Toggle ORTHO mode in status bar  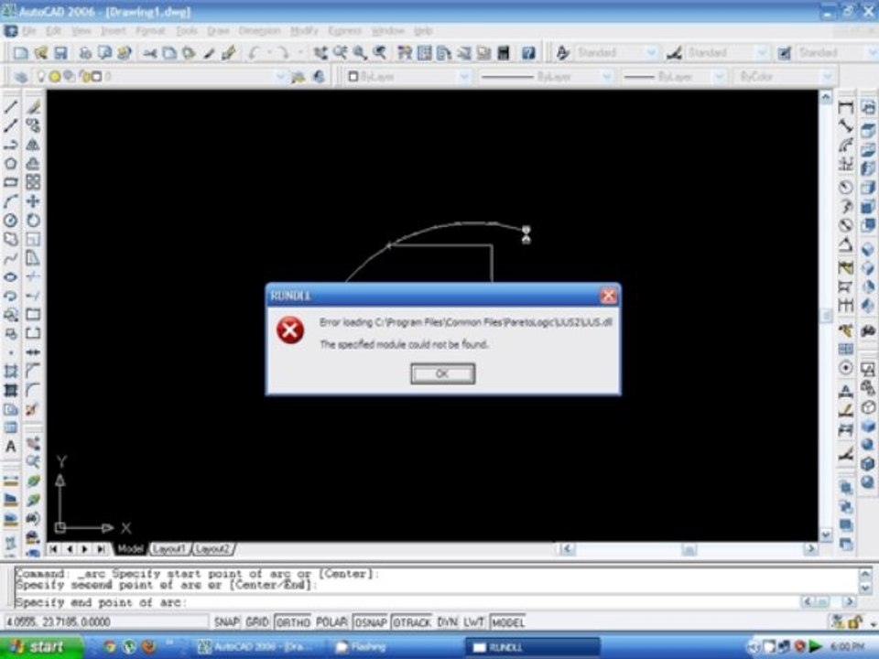(x=293, y=622)
